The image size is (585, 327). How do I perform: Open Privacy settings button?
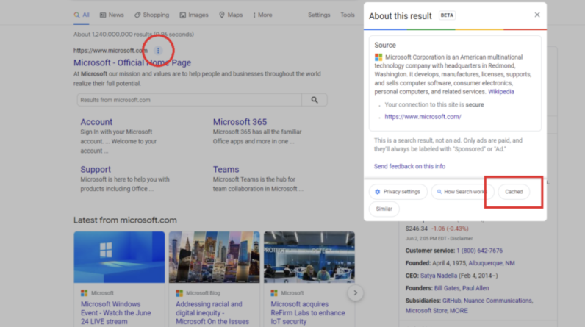pos(398,192)
